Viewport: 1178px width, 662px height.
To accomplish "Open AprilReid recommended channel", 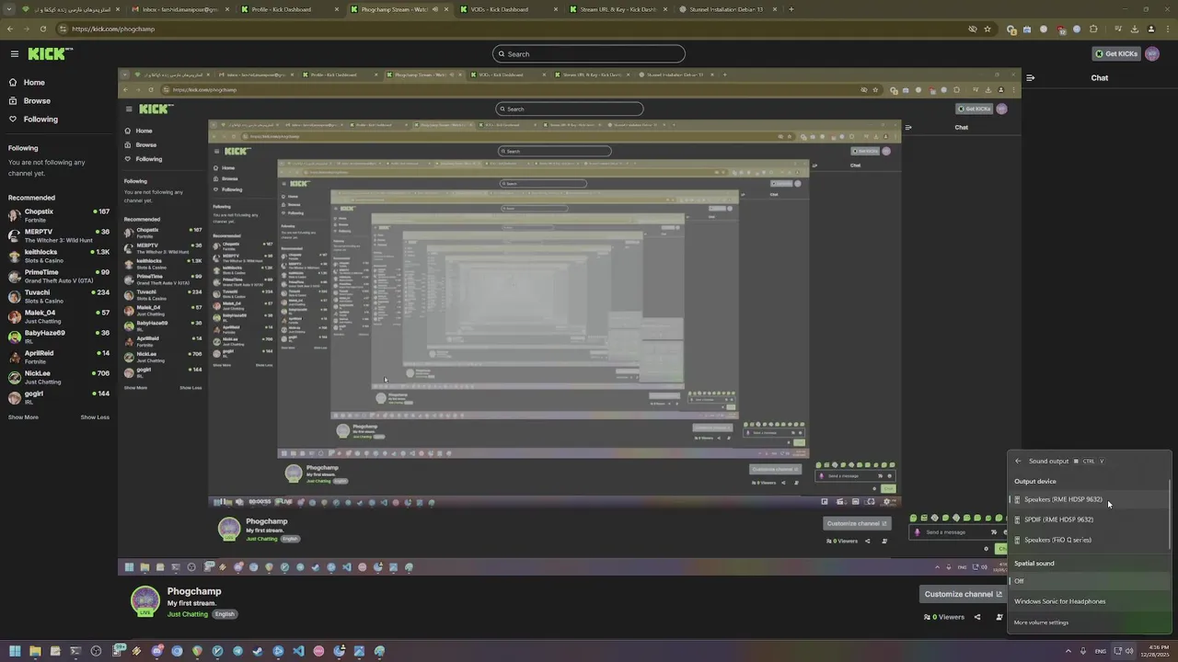I will coord(59,357).
